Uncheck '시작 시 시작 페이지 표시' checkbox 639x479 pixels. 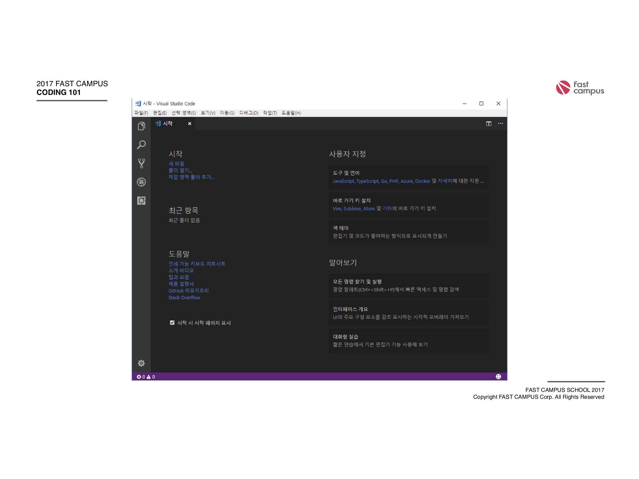point(172,323)
